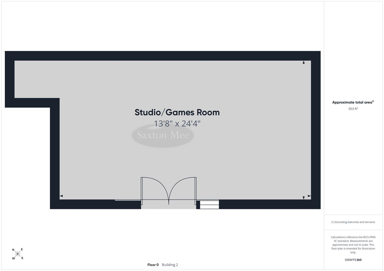
Task: Click the 13'8" x 24'4" room dimensions
Action: point(177,123)
